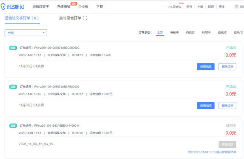The height and width of the screenshot is (159, 244).
Task: Filter orders by 转写中 status
Action: (206, 32)
